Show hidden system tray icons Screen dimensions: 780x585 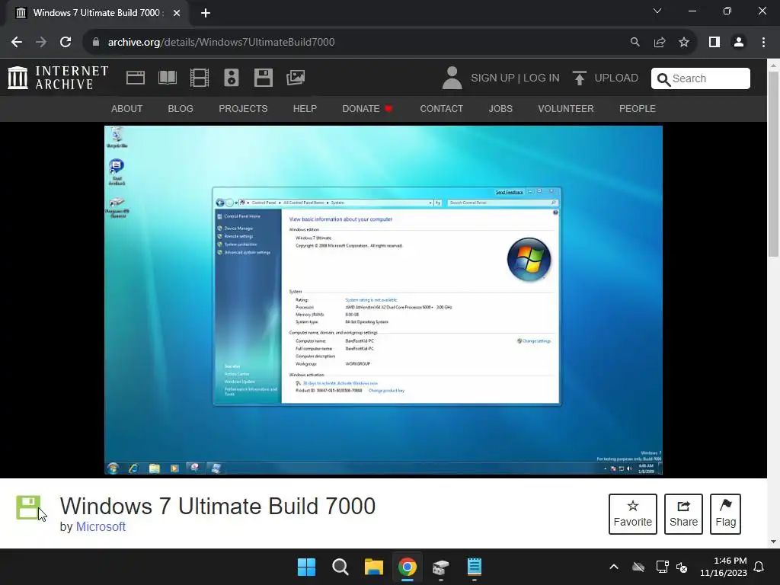(614, 567)
